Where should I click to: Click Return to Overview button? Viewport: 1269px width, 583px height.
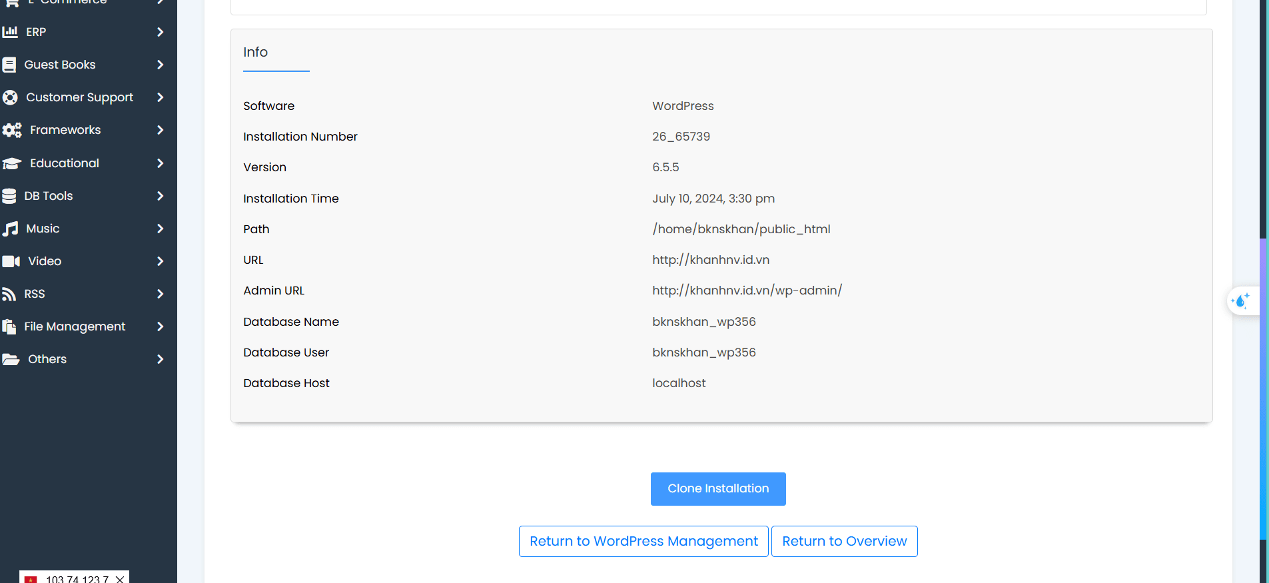pyautogui.click(x=845, y=541)
